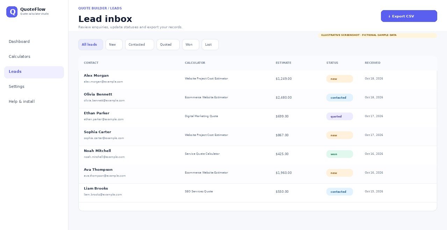Select the All leads filter

[91, 45]
